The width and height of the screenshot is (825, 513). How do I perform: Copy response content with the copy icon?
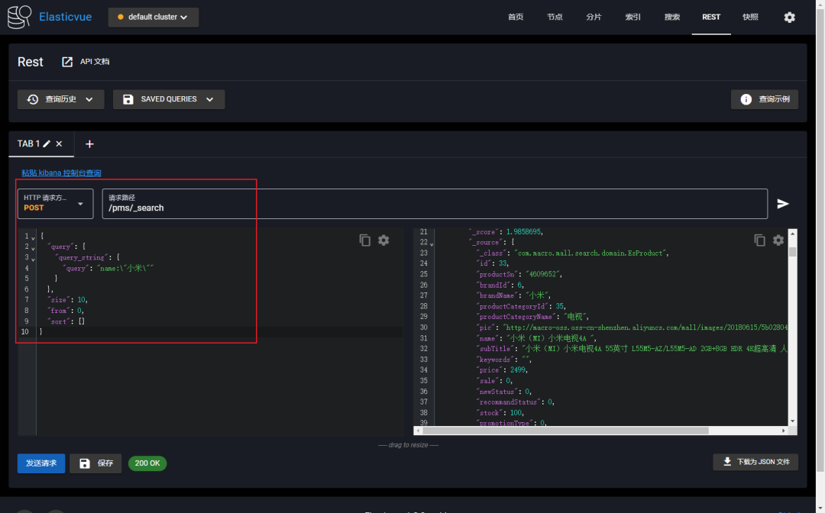[759, 240]
